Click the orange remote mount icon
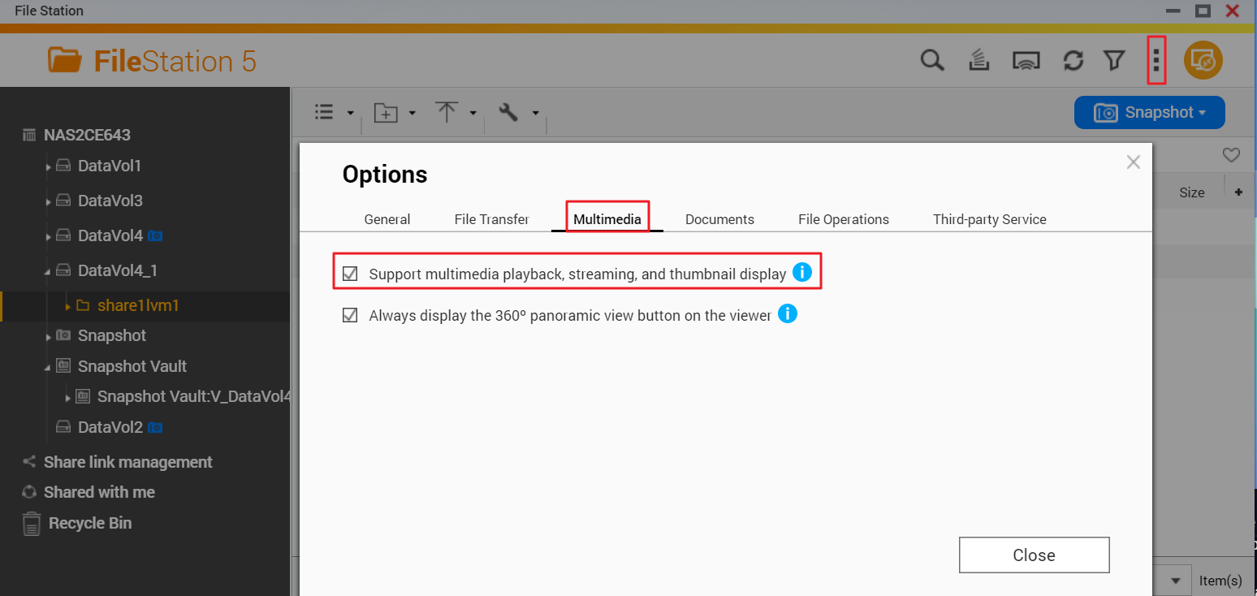 [1203, 61]
